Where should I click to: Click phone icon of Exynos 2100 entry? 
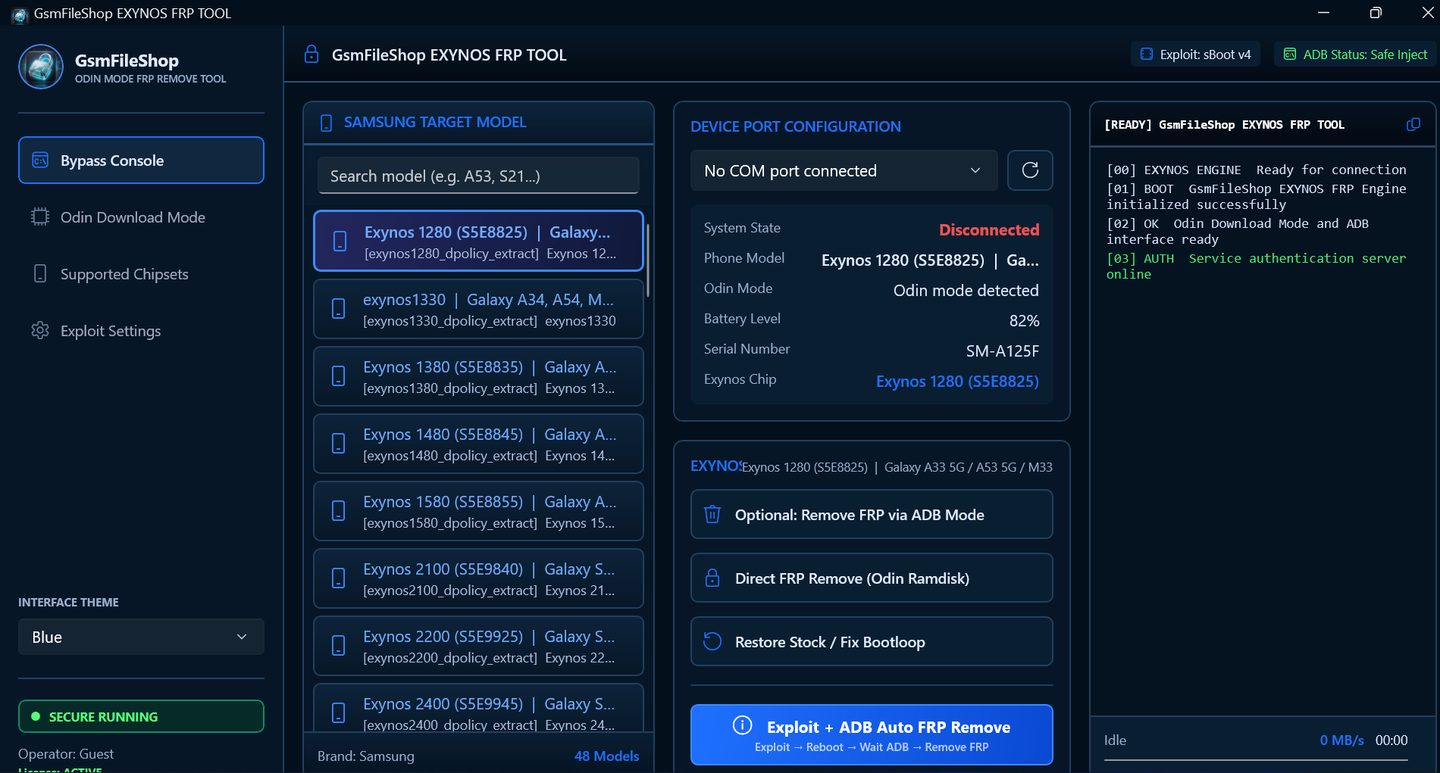pyautogui.click(x=339, y=578)
